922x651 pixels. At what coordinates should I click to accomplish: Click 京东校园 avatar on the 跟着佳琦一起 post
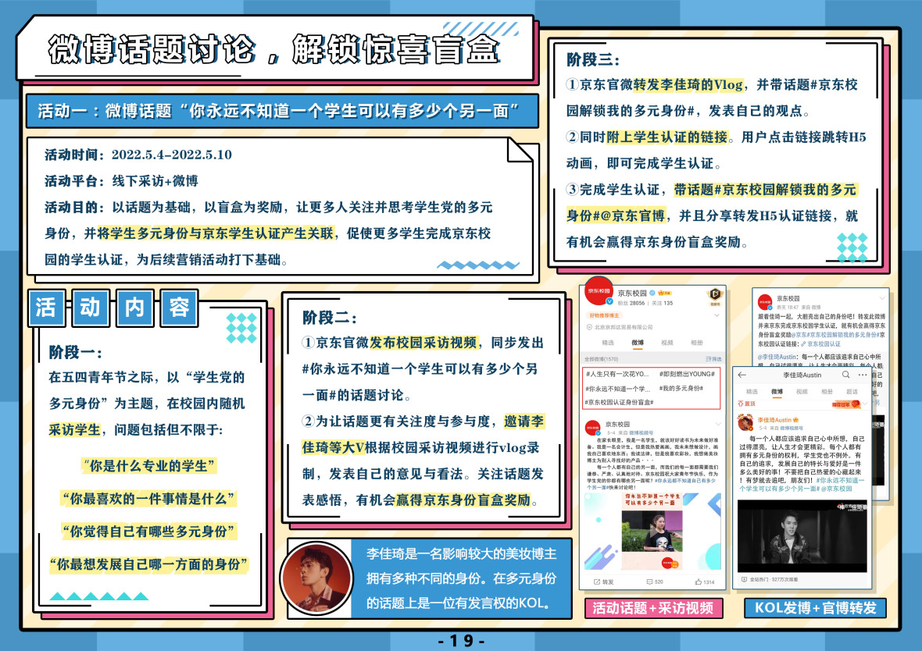(765, 302)
